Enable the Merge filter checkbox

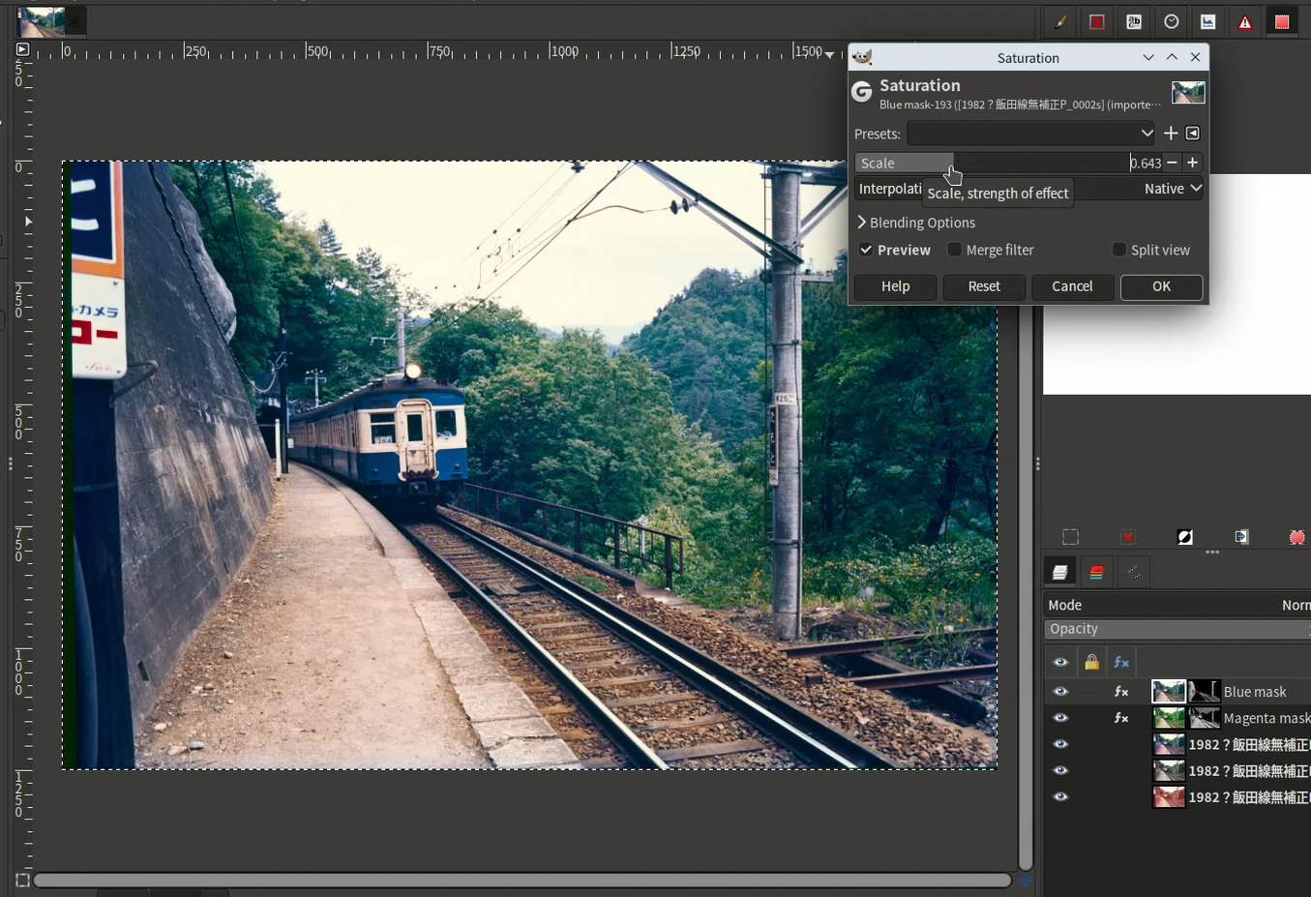[x=955, y=250]
